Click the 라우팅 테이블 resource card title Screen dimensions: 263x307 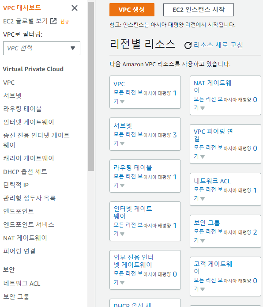click(x=133, y=167)
